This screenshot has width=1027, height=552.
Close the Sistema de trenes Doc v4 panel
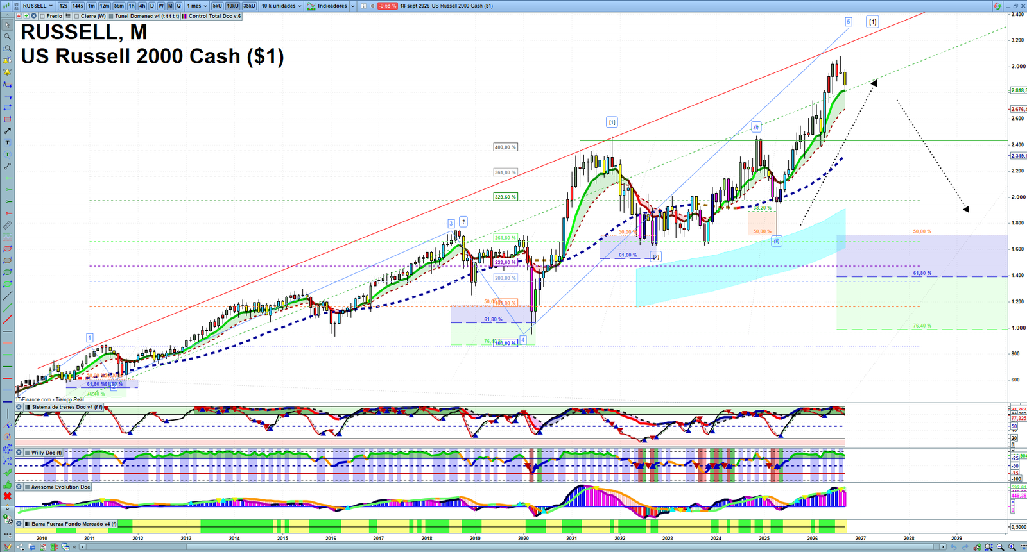(19, 407)
